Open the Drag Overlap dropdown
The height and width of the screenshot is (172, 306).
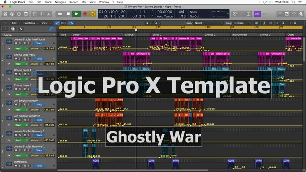[242, 23]
